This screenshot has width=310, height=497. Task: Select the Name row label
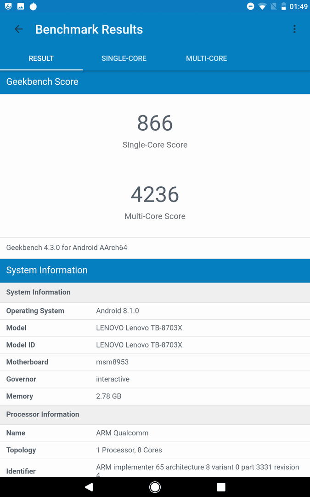[16, 433]
